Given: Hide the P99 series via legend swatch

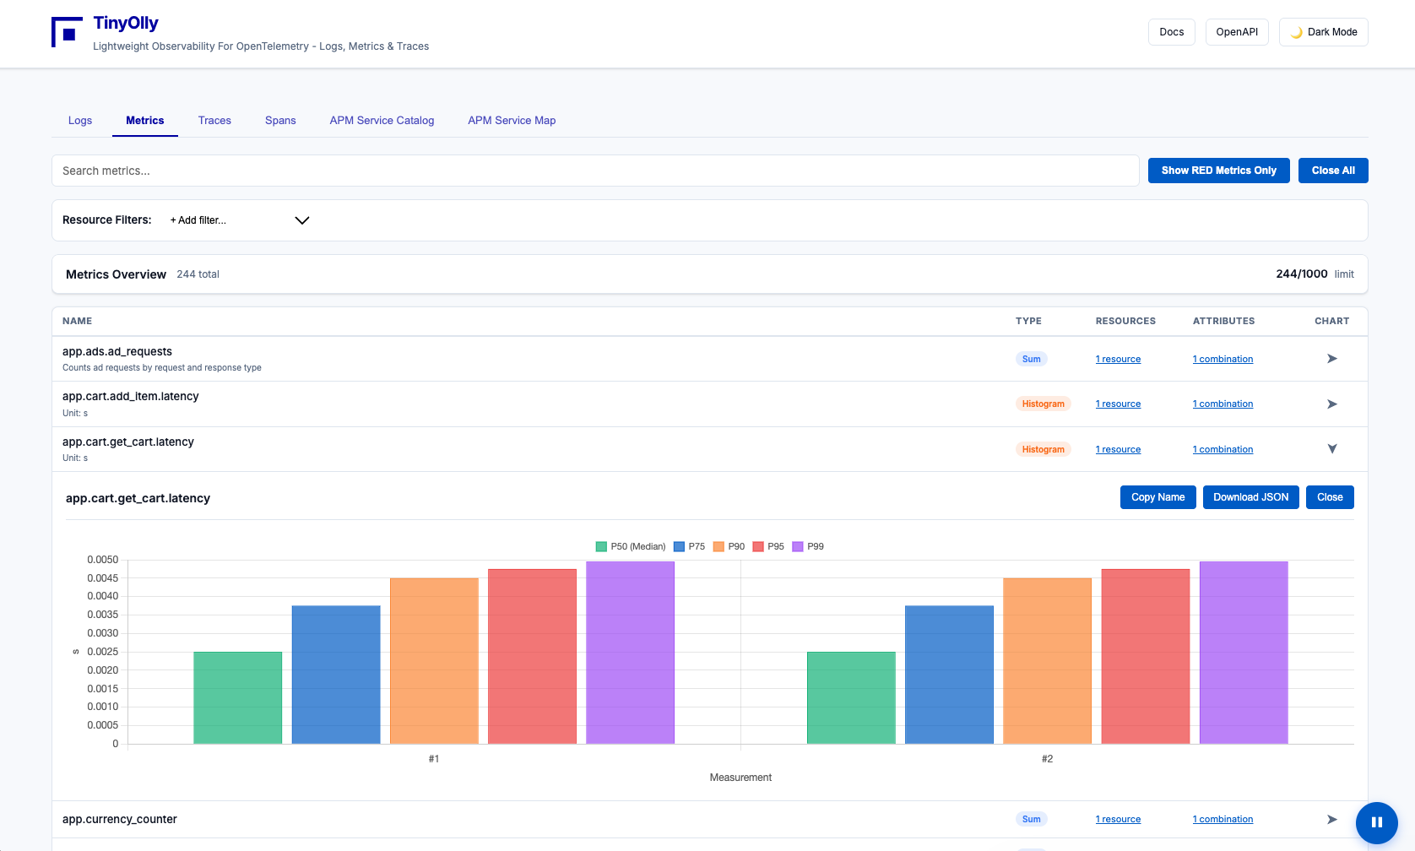Looking at the screenshot, I should click(798, 546).
